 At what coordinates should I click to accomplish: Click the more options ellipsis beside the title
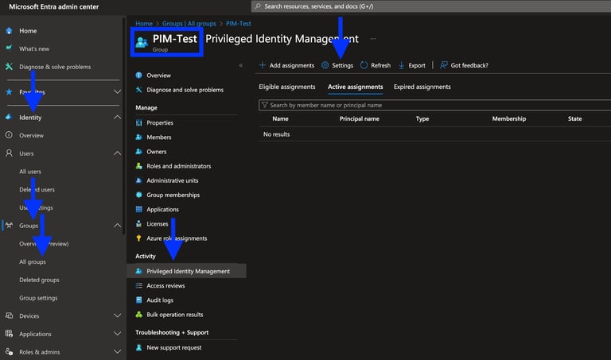pos(373,38)
